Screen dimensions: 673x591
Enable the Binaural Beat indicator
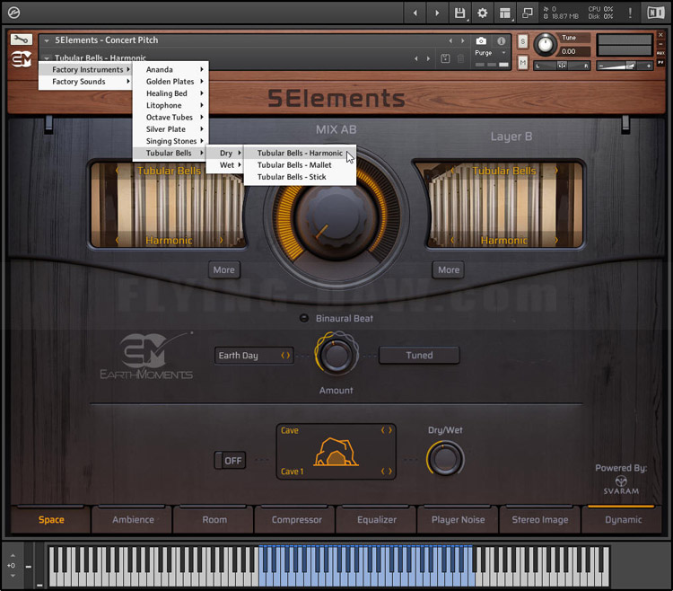pyautogui.click(x=304, y=319)
